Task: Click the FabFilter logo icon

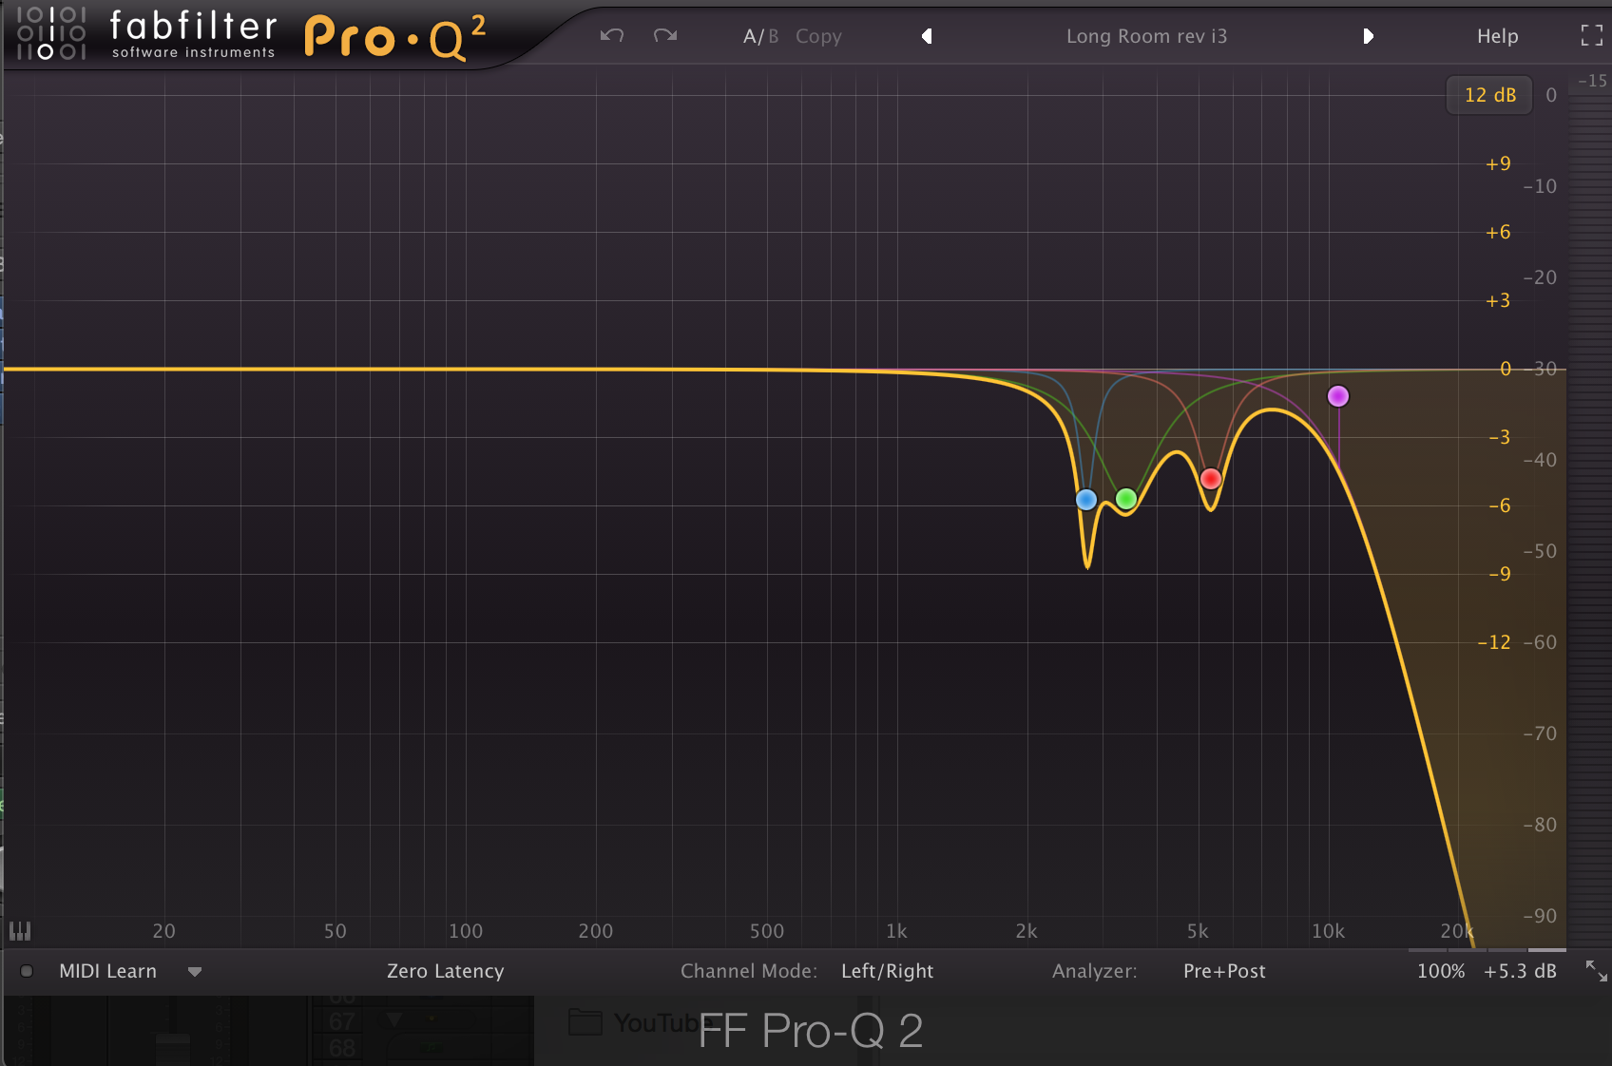Action: pyautogui.click(x=51, y=33)
